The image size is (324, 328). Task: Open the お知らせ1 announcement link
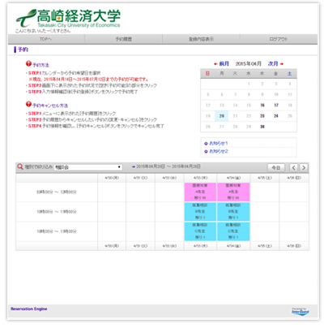[219, 144]
